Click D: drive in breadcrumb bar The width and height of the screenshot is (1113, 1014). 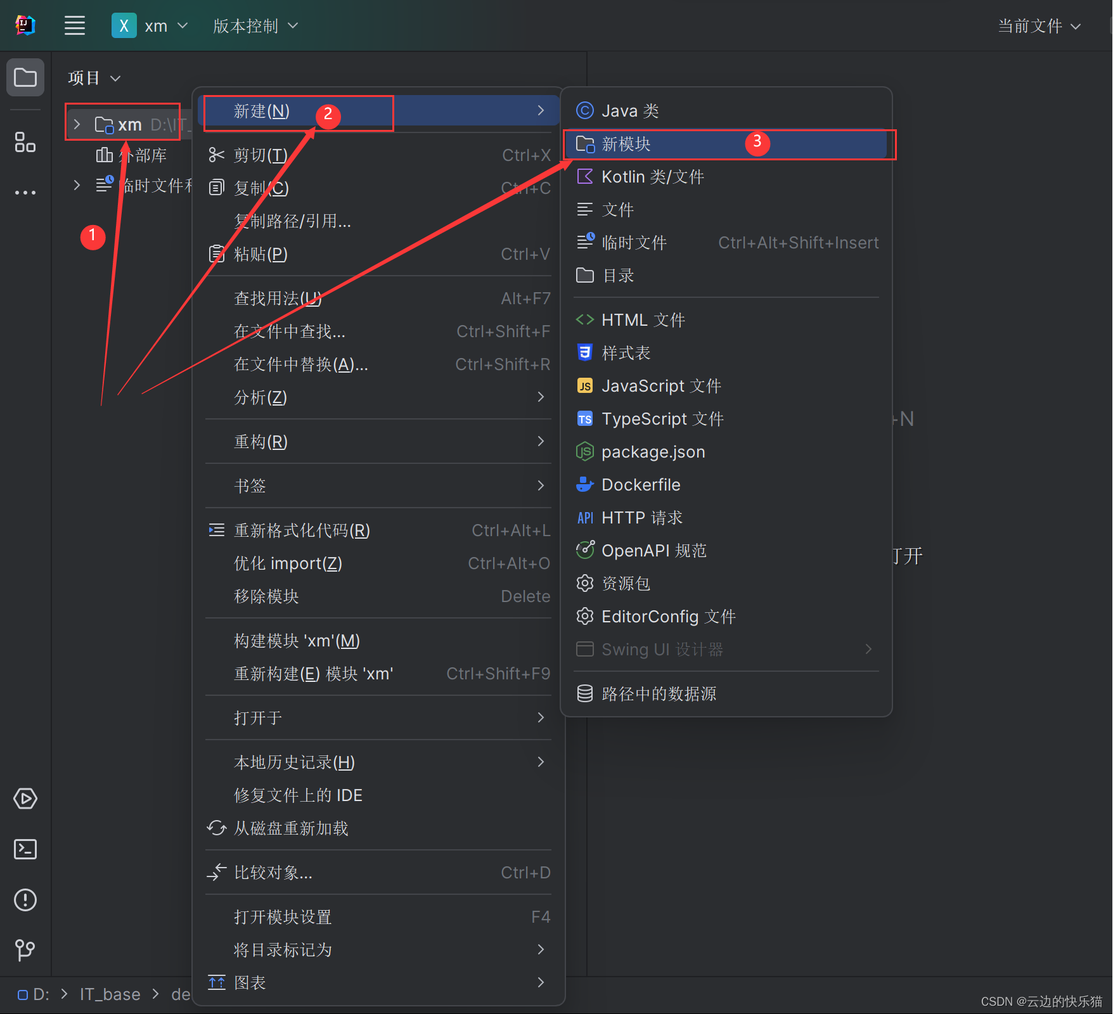coord(34,994)
